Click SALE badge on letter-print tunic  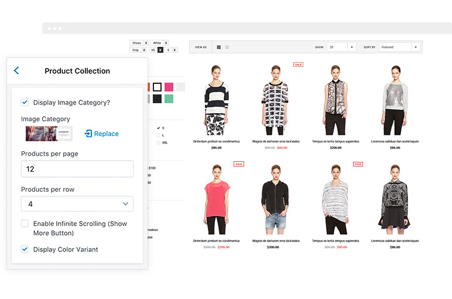[298, 64]
